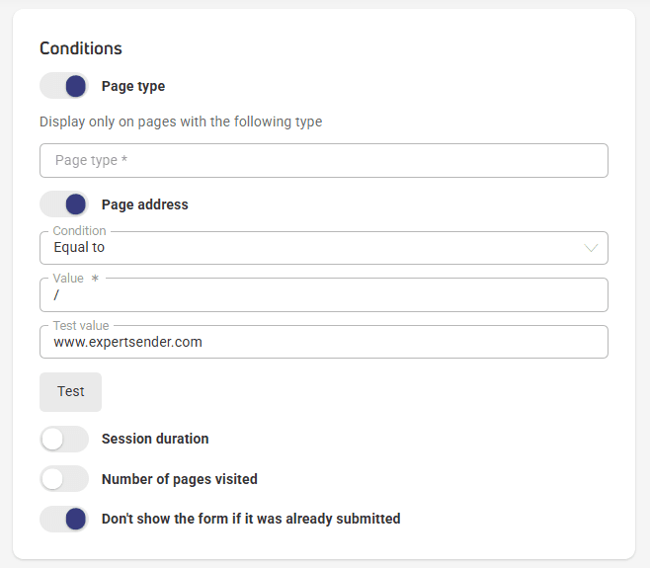Turn off the already-submitted form toggle
The image size is (650, 568).
coord(64,519)
